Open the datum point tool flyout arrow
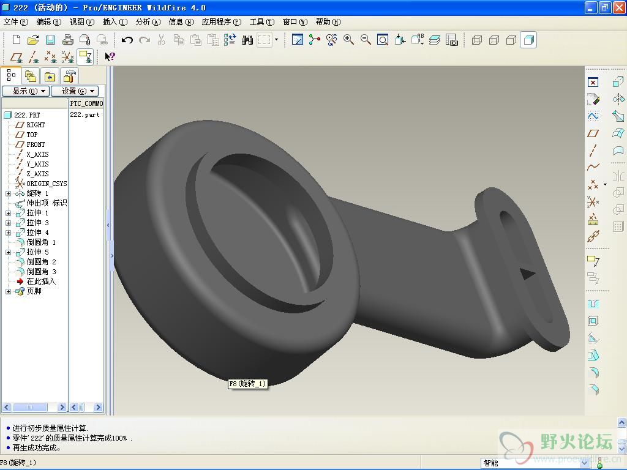This screenshot has width=627, height=470. 605,185
